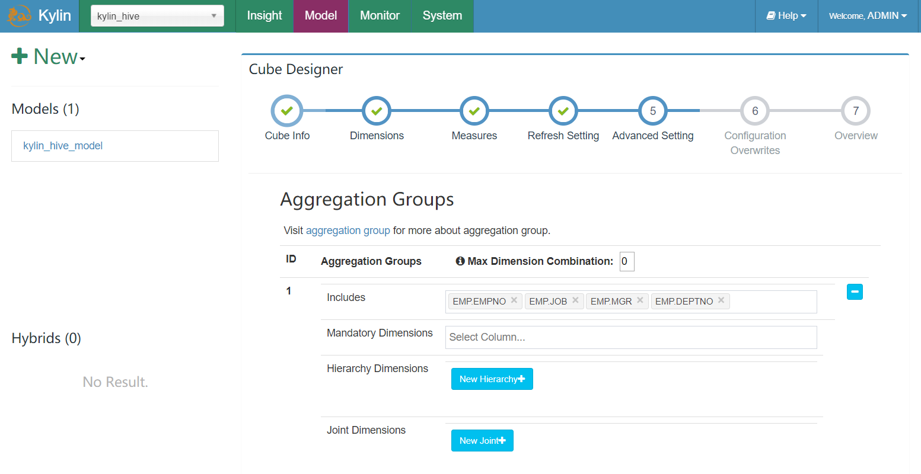
Task: Delete aggregation group 1 with minus button
Action: tap(855, 292)
